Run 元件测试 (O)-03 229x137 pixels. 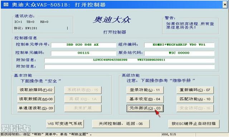[x=145, y=108]
